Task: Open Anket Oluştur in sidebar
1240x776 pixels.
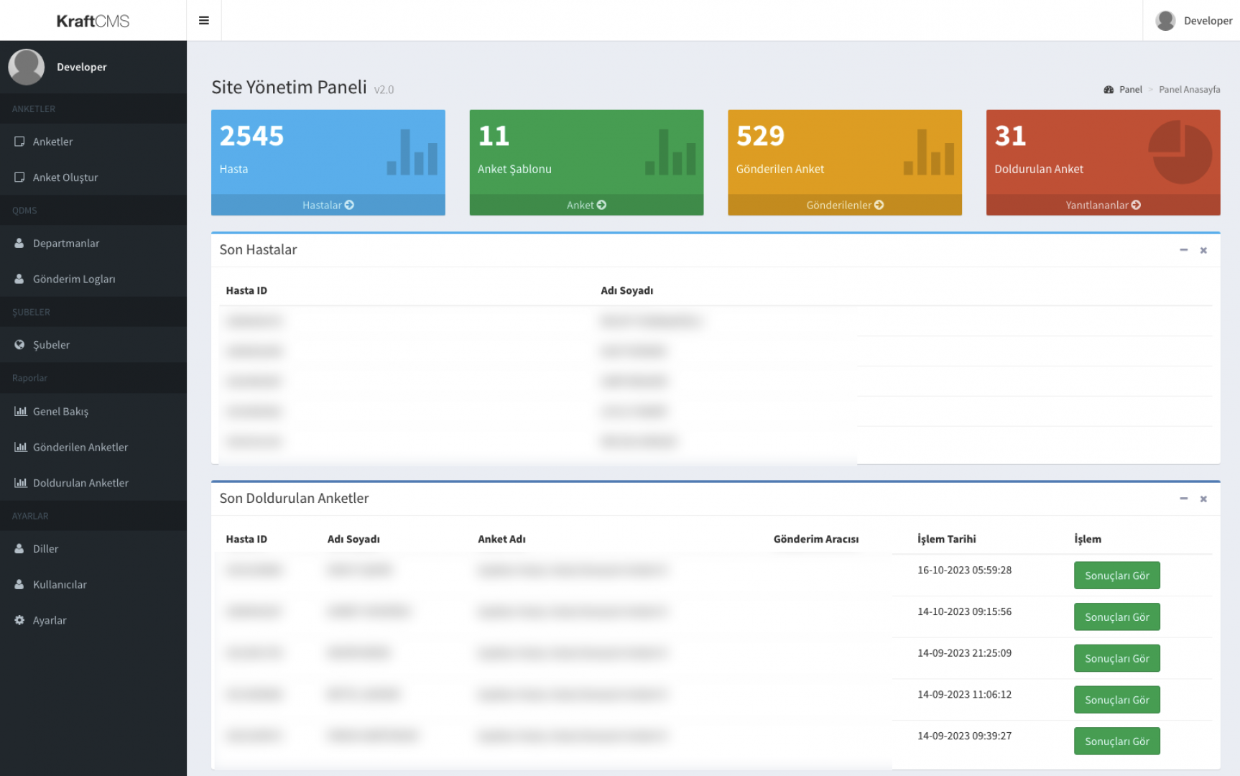Action: click(93, 177)
